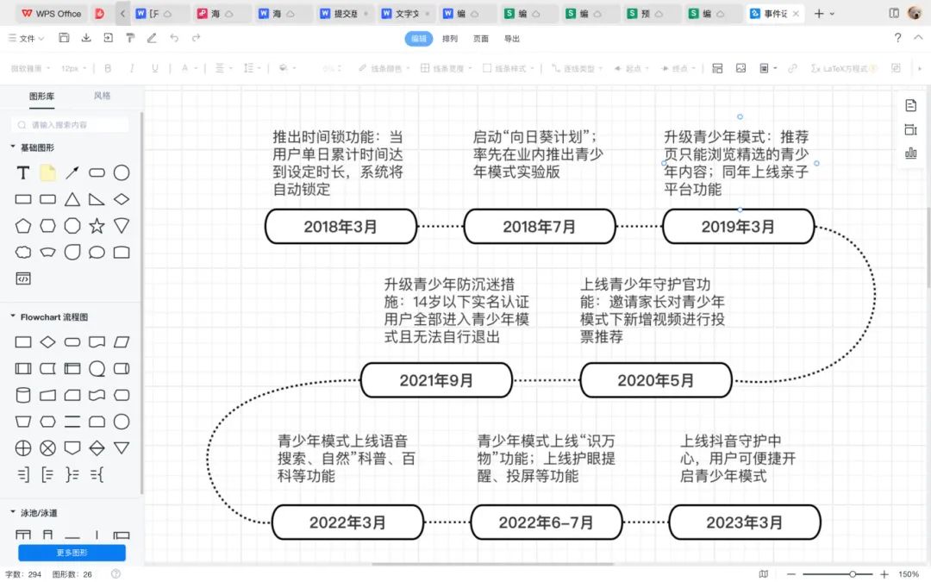Select the arrow line shape
The width and height of the screenshot is (931, 582).
click(x=72, y=173)
